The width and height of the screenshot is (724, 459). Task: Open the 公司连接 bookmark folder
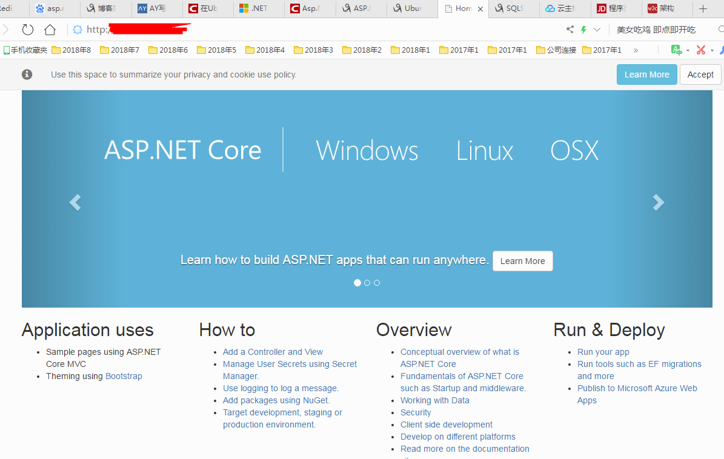tap(556, 50)
